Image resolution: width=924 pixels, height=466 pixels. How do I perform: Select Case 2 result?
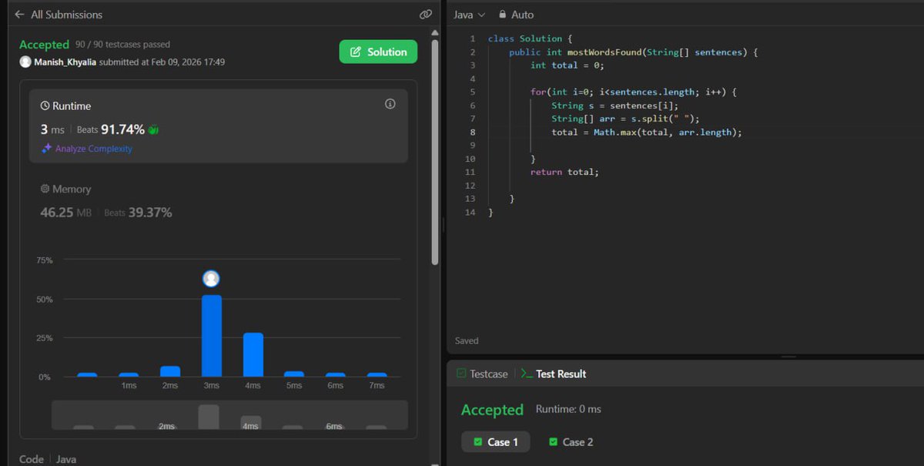[571, 442]
